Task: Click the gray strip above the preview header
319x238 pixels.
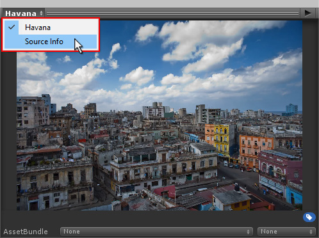Action: click(159, 4)
